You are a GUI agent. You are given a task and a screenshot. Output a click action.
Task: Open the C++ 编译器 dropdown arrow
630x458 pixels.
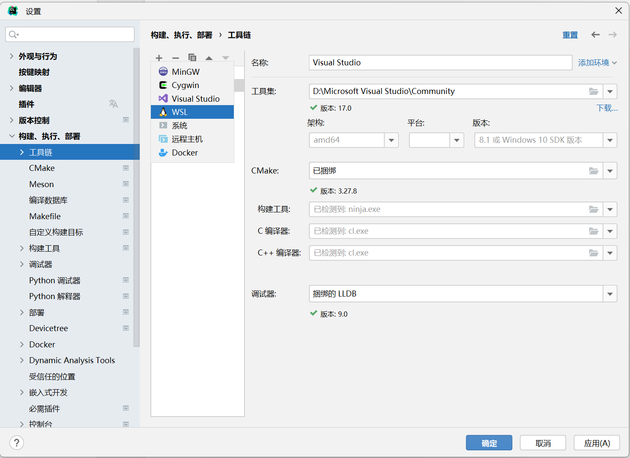pos(610,253)
